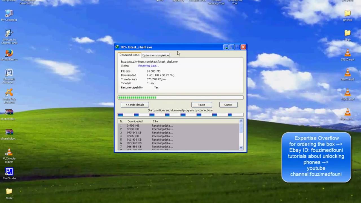Click connection list scroll up arrow

pyautogui.click(x=241, y=121)
